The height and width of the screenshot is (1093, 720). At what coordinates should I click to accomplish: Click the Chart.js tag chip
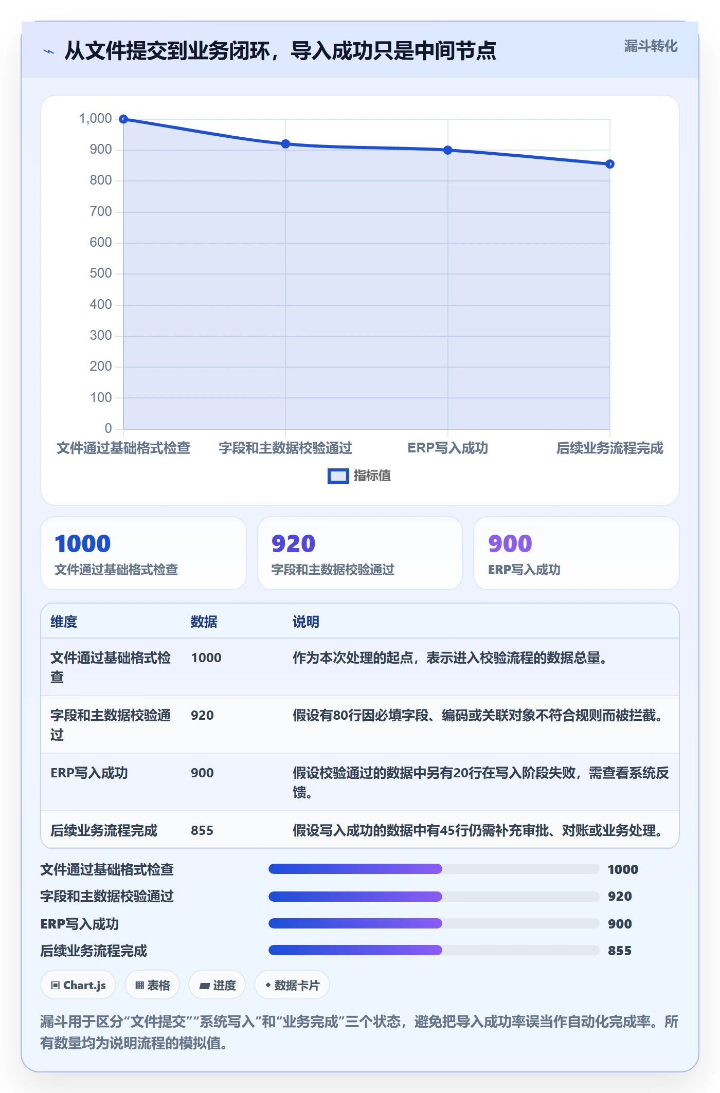coord(78,985)
